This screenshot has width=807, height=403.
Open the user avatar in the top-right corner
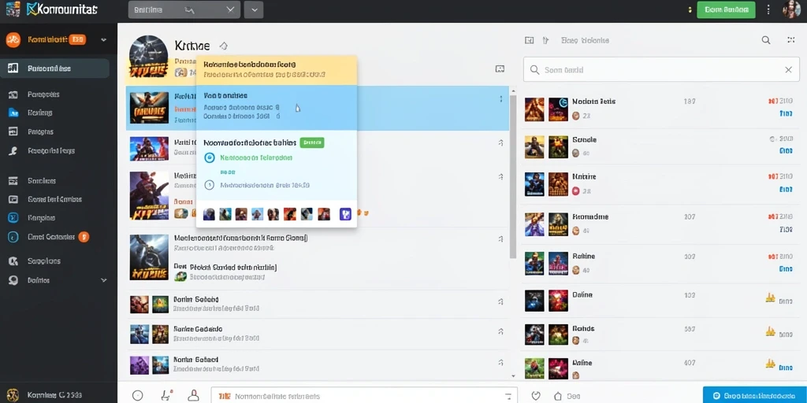point(791,9)
